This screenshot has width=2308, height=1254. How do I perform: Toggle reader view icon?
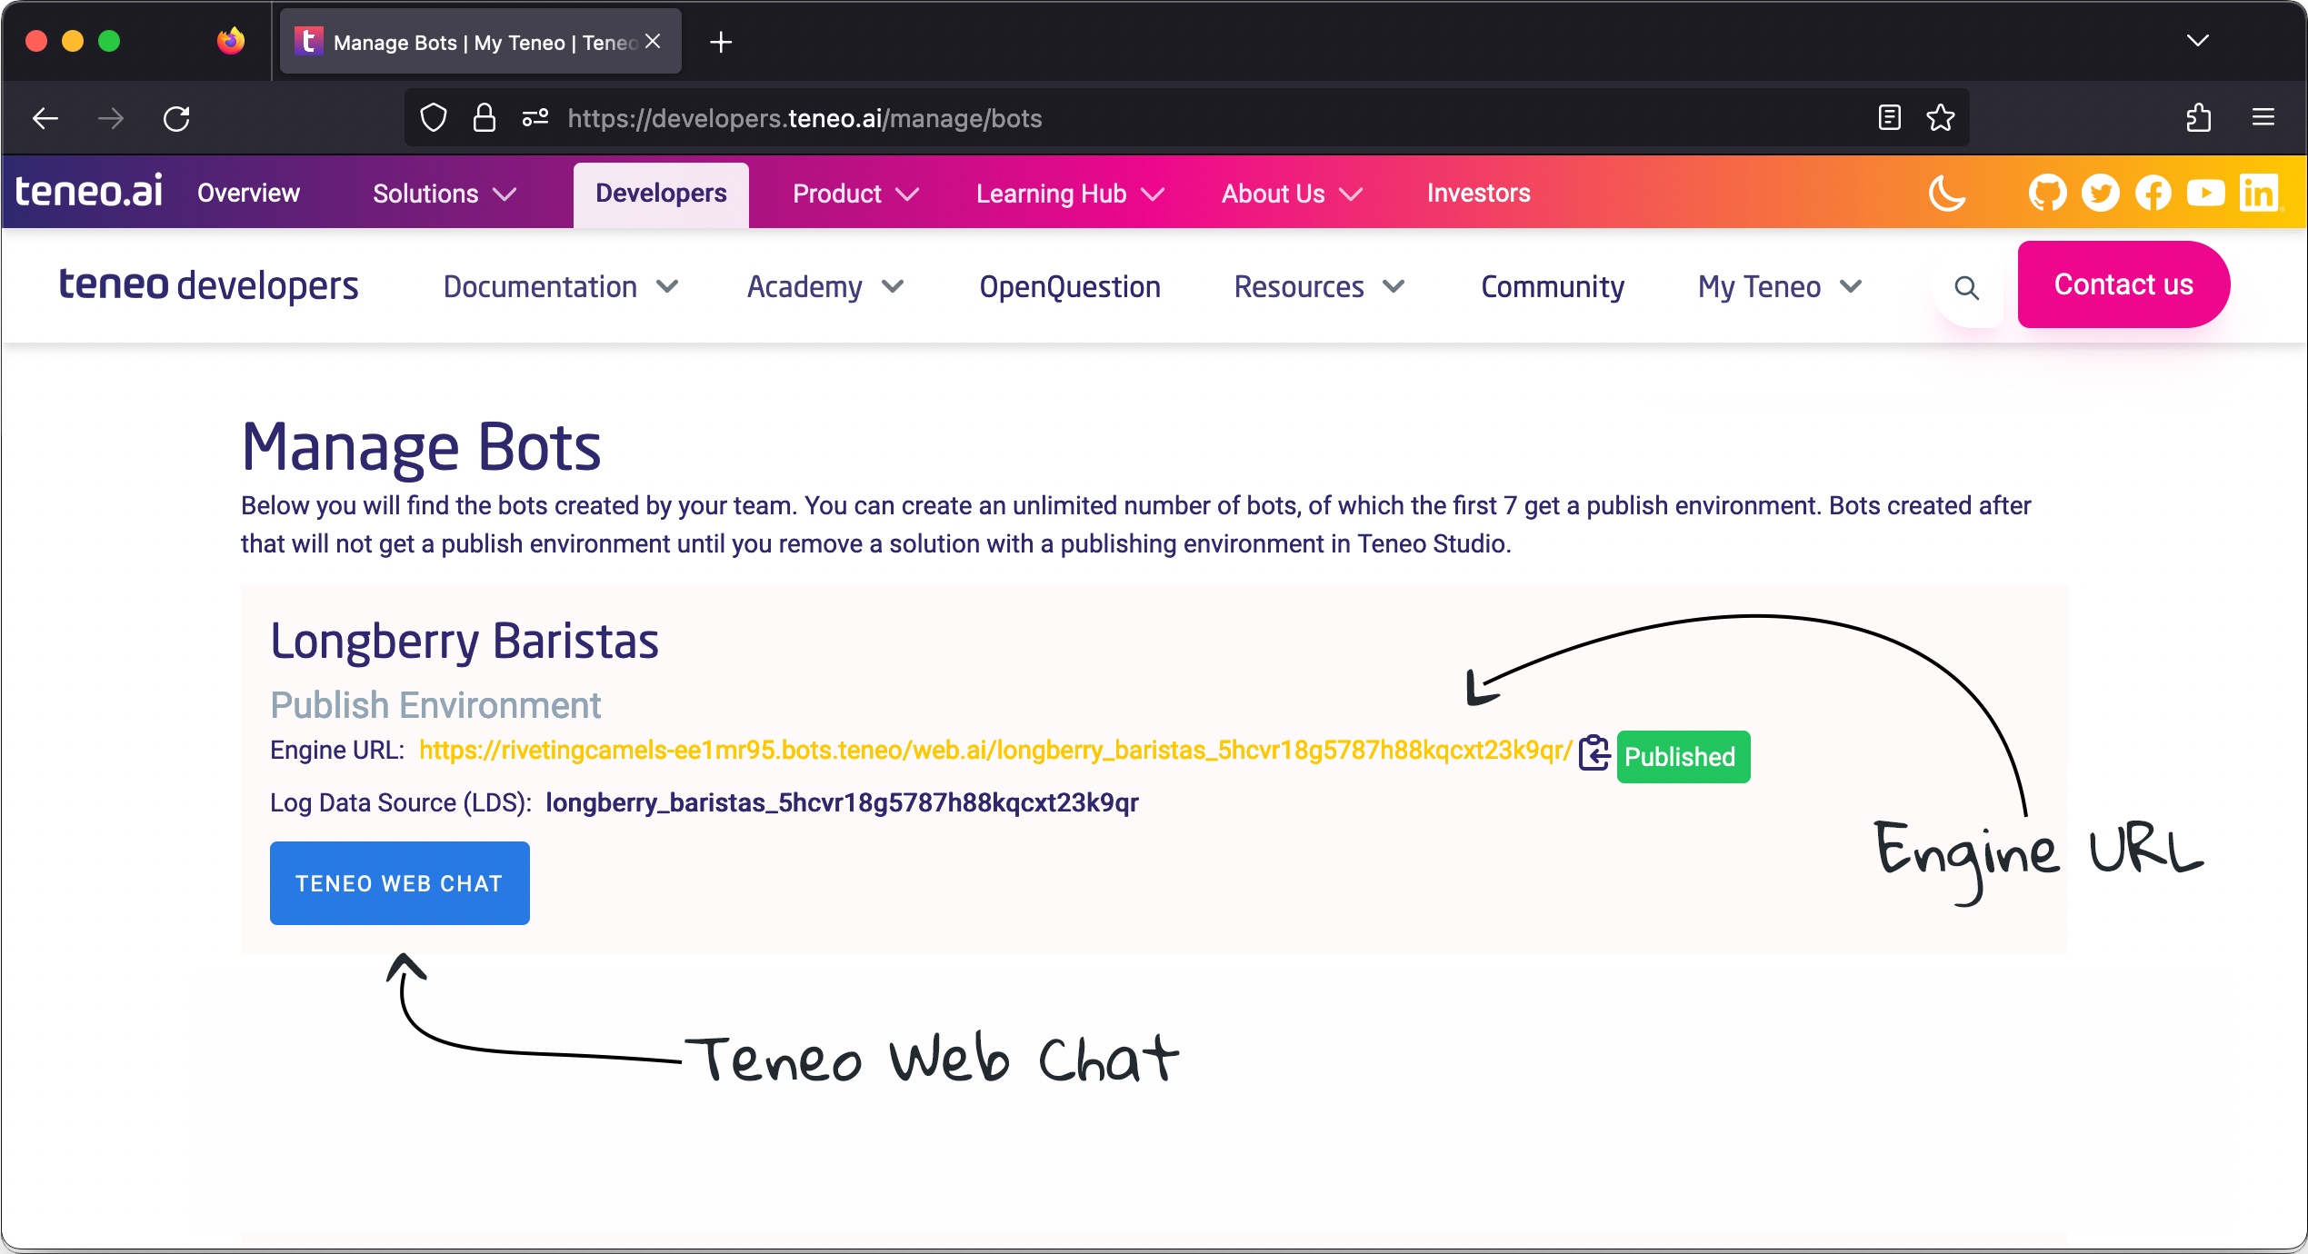[x=1890, y=118]
